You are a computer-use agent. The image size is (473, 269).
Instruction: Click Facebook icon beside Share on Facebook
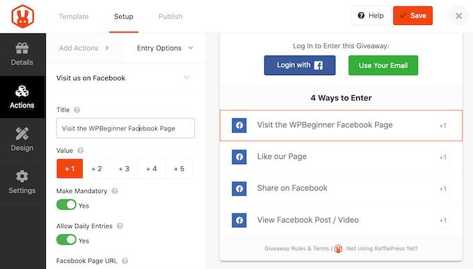click(239, 189)
